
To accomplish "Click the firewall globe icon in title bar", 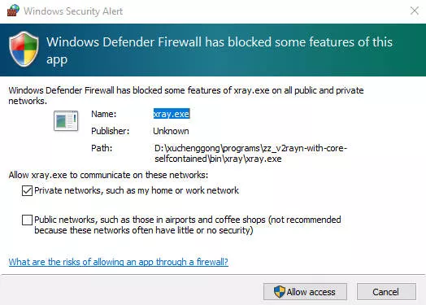I will tap(13, 11).
